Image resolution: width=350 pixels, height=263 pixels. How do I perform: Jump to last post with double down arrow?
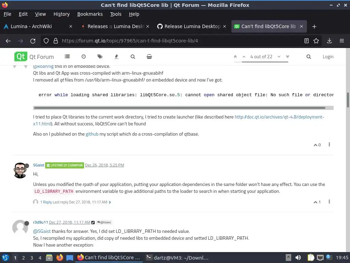pos(287,57)
